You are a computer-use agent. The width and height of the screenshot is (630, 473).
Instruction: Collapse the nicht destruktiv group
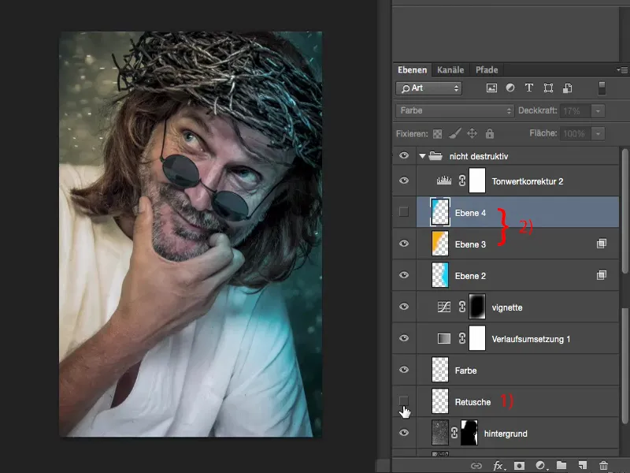(x=421, y=156)
